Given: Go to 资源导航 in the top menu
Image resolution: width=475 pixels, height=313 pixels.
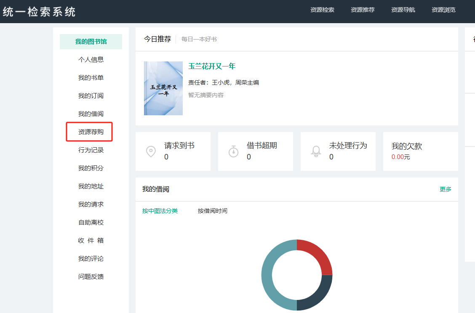Looking at the screenshot, I should (x=403, y=10).
